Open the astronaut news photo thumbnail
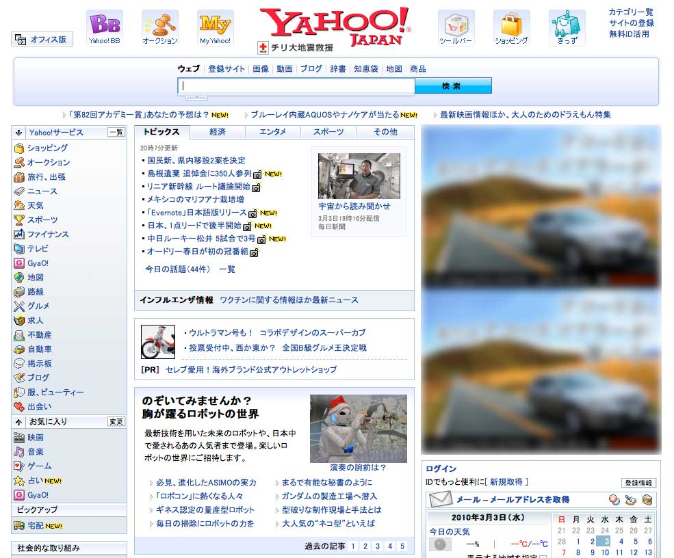The image size is (674, 558). (359, 176)
